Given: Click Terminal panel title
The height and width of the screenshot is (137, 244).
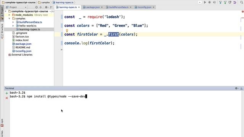Looking at the screenshot, I should coord(10,88).
